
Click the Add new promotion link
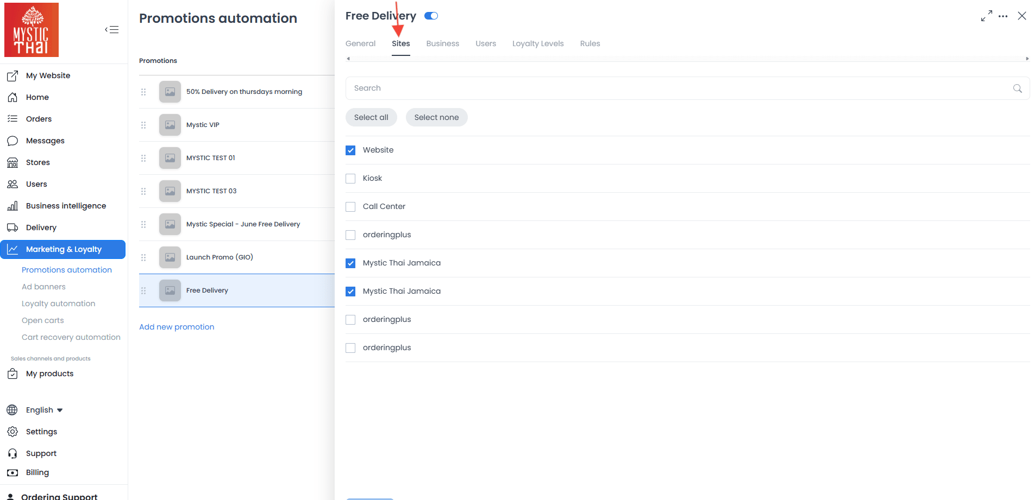coord(177,327)
